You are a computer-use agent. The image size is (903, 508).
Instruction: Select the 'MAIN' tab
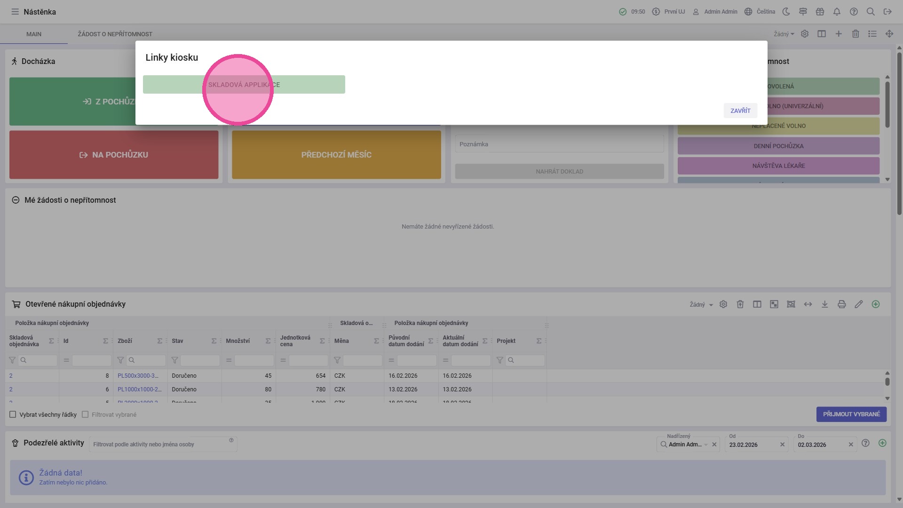tap(34, 34)
